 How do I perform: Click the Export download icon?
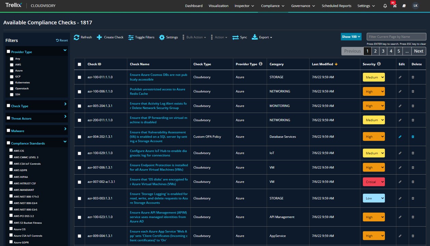[255, 37]
